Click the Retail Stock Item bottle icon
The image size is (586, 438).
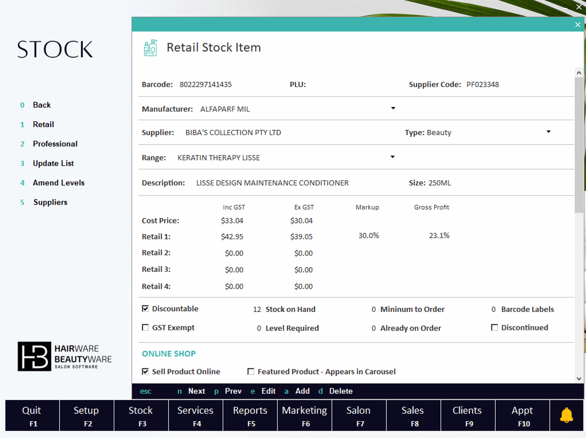click(151, 48)
